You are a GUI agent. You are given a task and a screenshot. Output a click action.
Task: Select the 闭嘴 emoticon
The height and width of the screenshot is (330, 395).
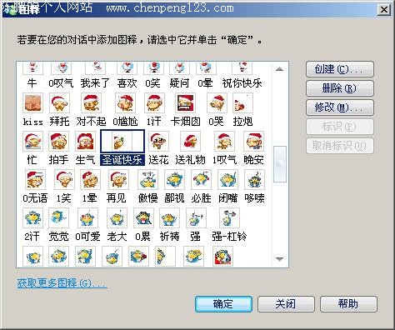point(227,179)
